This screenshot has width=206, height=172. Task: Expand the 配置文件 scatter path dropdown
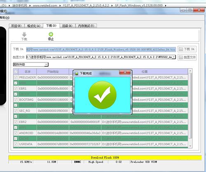click(x=174, y=57)
